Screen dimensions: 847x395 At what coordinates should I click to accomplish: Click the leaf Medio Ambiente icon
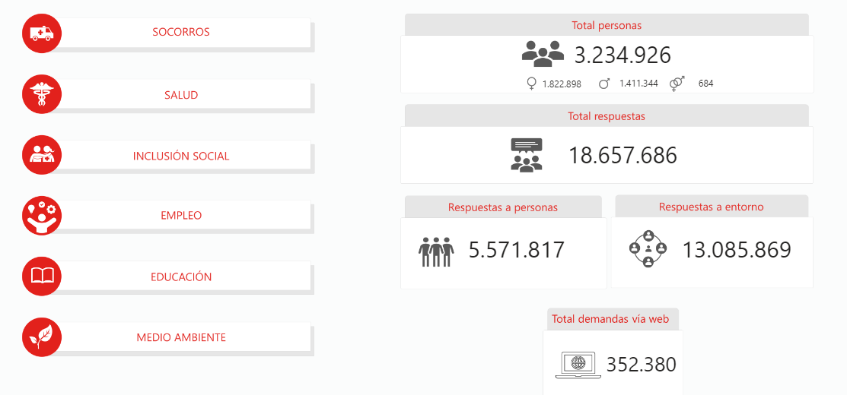point(42,337)
